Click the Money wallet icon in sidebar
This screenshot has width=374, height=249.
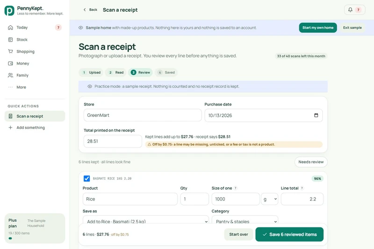(x=10, y=64)
